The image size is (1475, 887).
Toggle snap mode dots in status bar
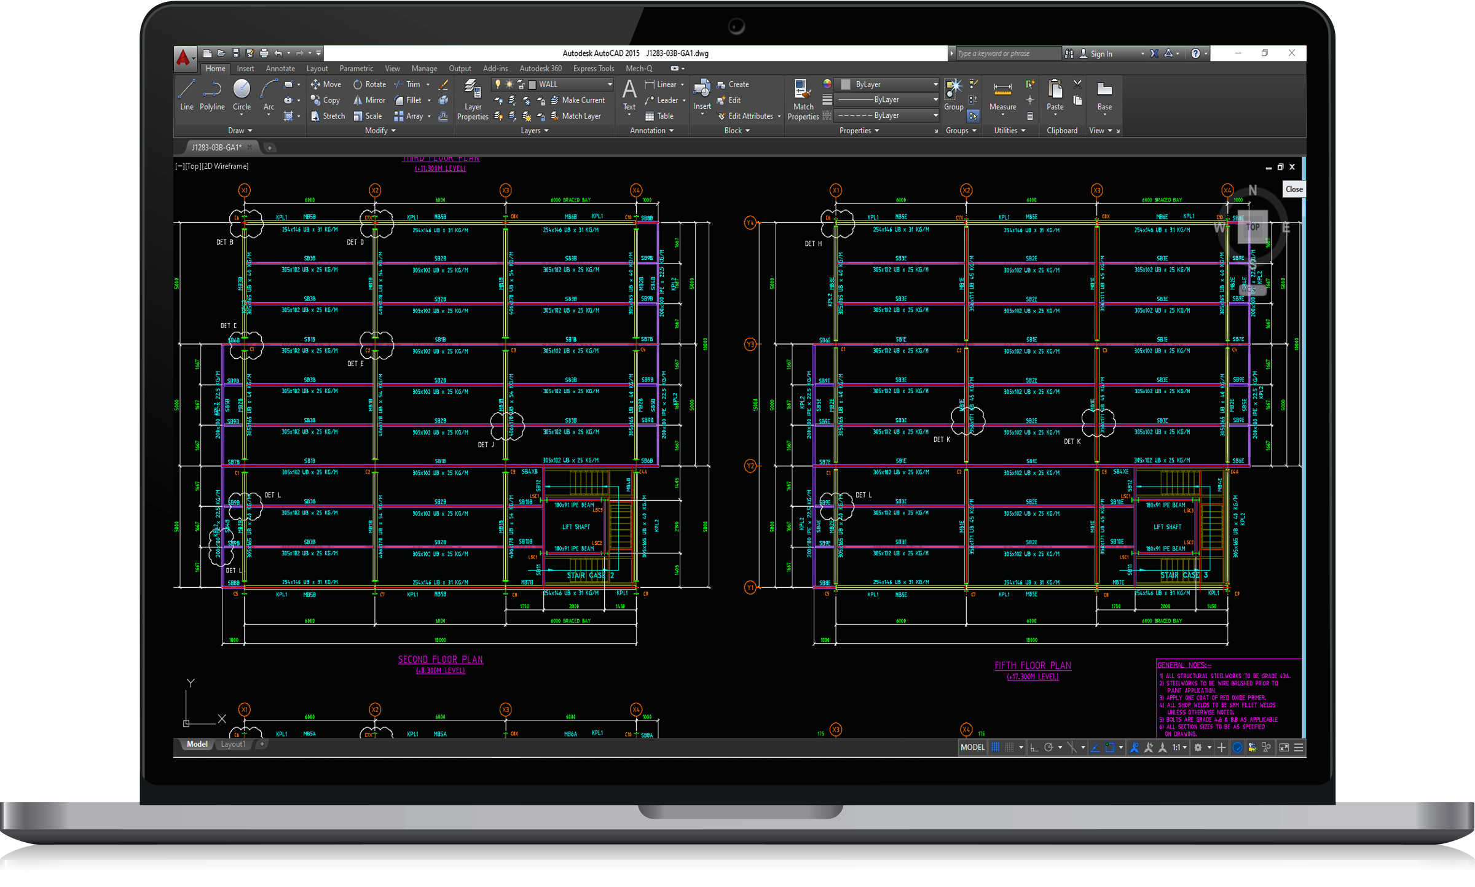1009,748
